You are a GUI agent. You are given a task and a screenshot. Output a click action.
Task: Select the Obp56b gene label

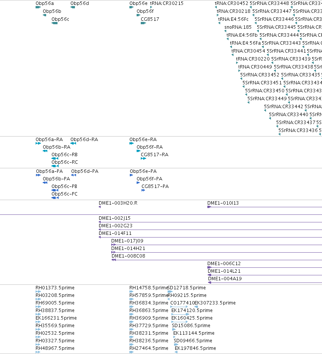52,11
